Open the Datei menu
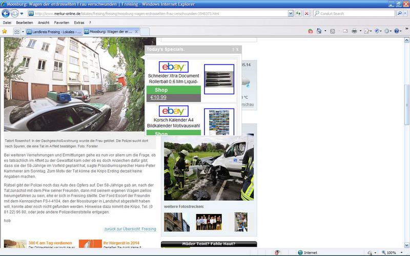This screenshot has height=256, width=410. coord(7,23)
